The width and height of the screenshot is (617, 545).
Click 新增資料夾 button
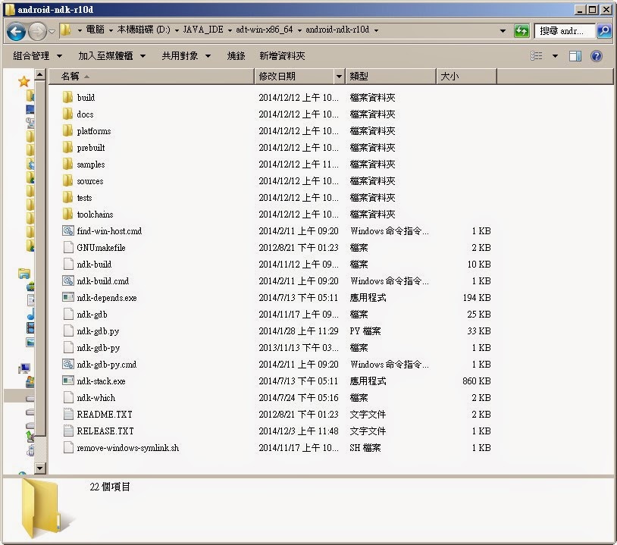[x=282, y=56]
